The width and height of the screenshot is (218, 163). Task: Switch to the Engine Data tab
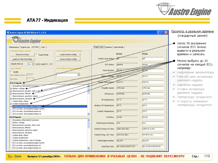pyautogui.click(x=99, y=47)
